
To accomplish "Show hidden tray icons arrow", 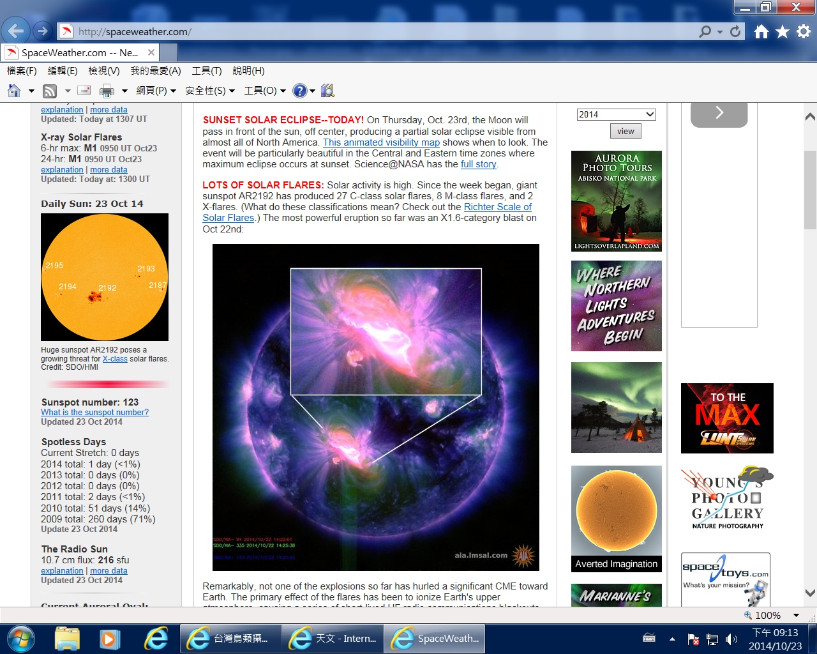I will pyautogui.click(x=672, y=639).
